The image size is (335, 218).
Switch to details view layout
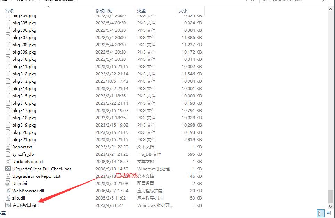tap(320, 213)
